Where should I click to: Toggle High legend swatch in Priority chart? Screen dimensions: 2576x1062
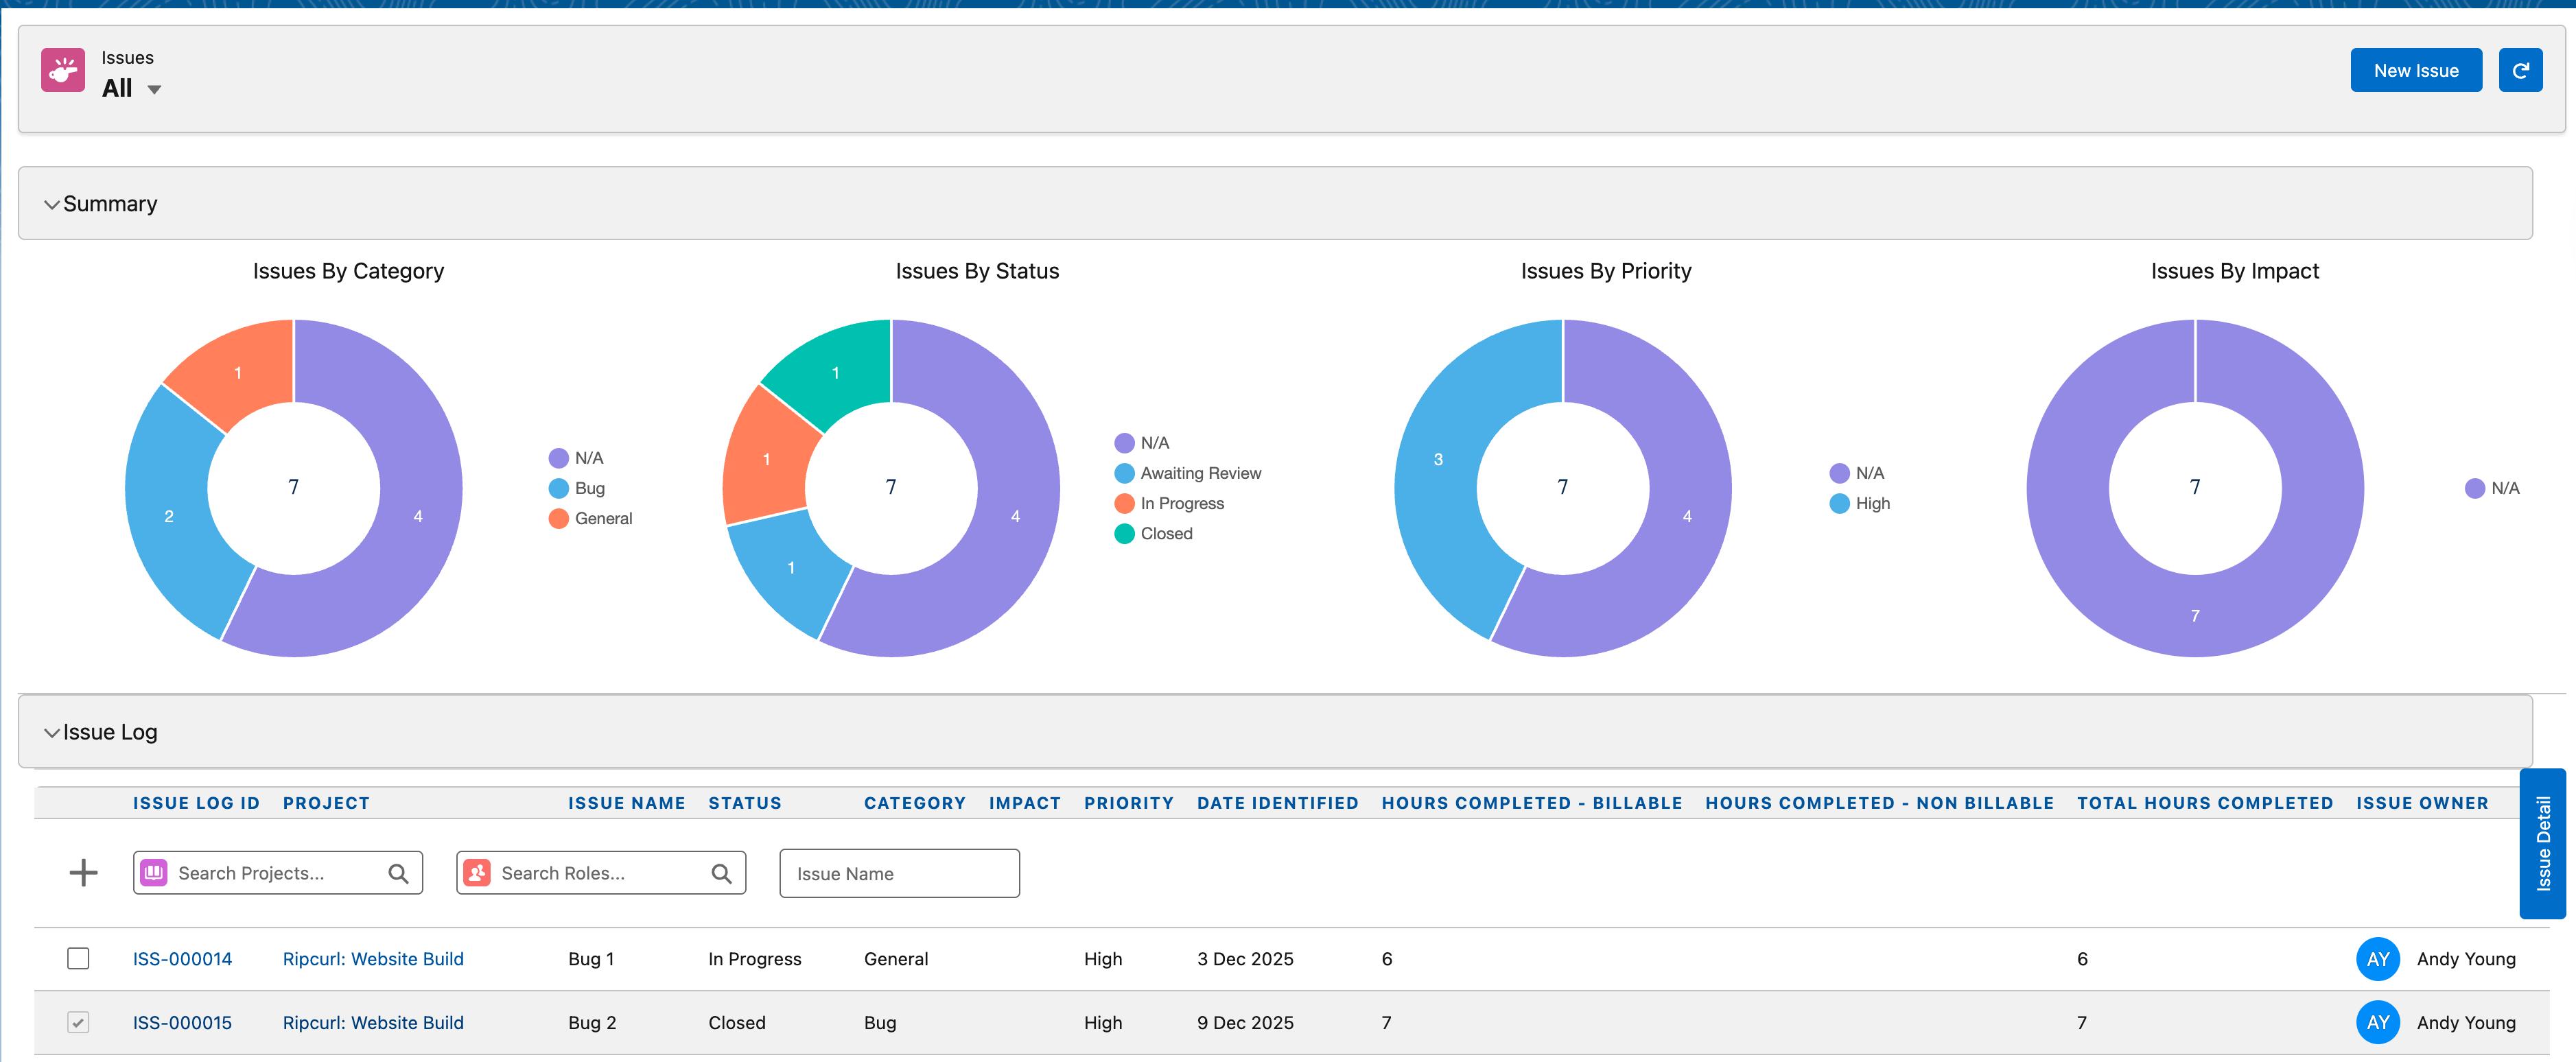(x=1839, y=503)
